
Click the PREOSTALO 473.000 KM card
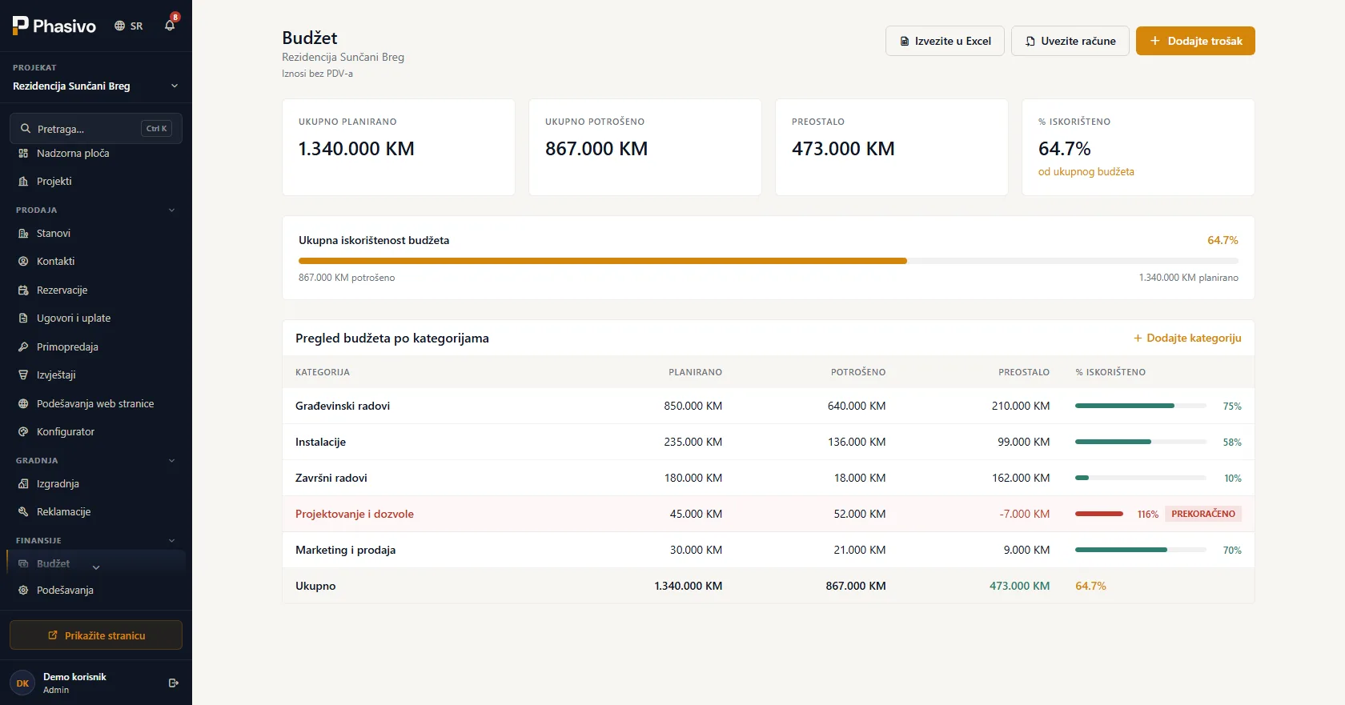point(892,147)
